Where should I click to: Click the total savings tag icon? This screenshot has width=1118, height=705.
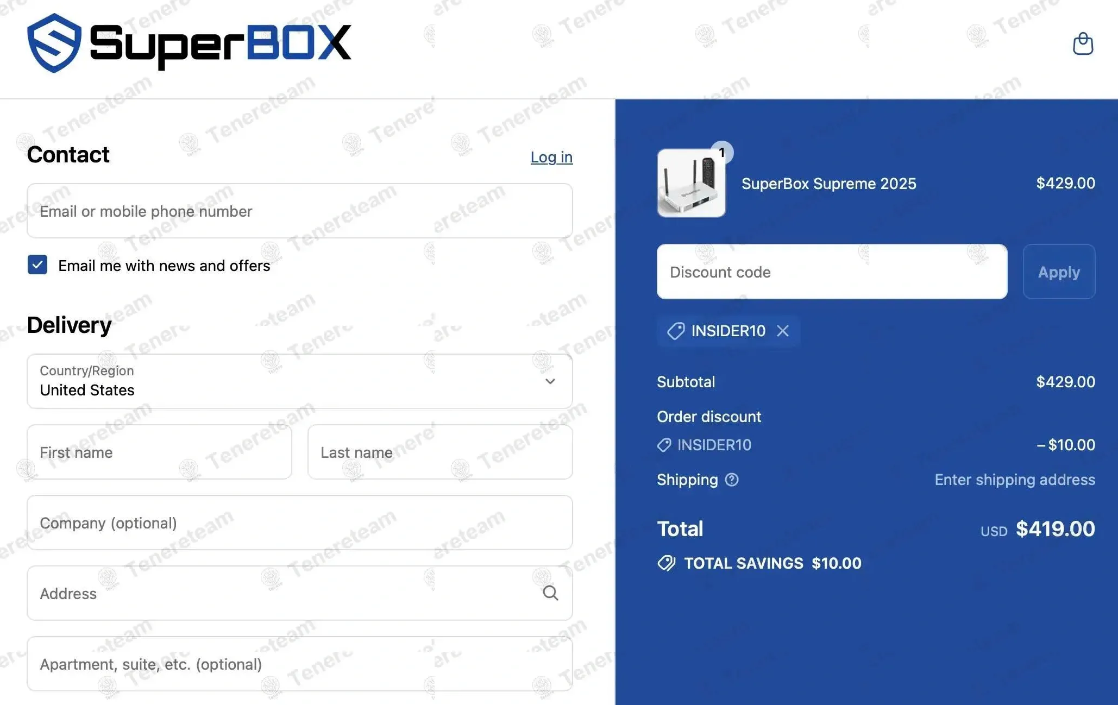(x=666, y=563)
